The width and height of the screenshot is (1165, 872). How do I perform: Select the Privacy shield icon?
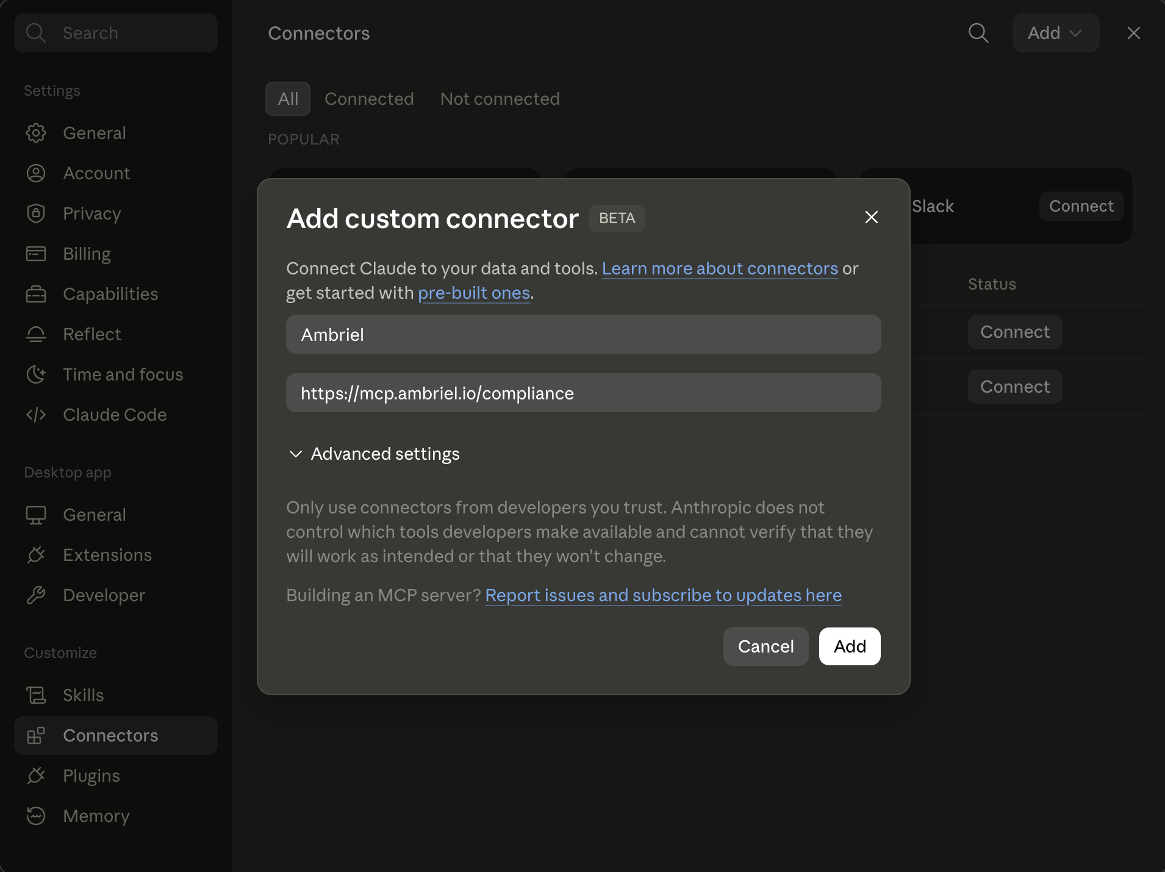[36, 213]
